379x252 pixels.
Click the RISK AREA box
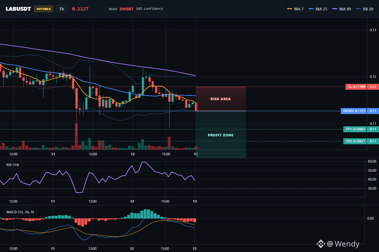tap(221, 99)
